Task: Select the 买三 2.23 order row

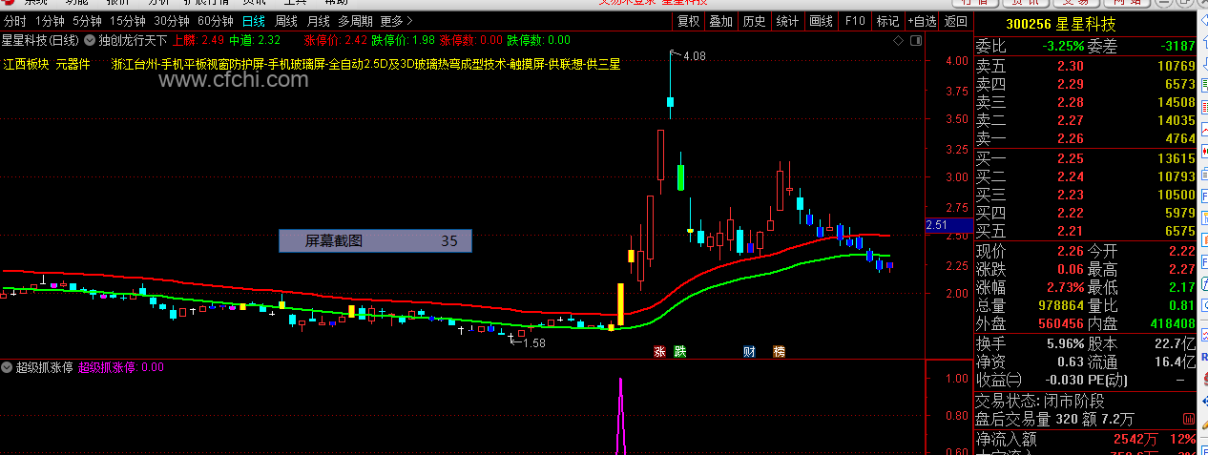Action: [x=1086, y=195]
